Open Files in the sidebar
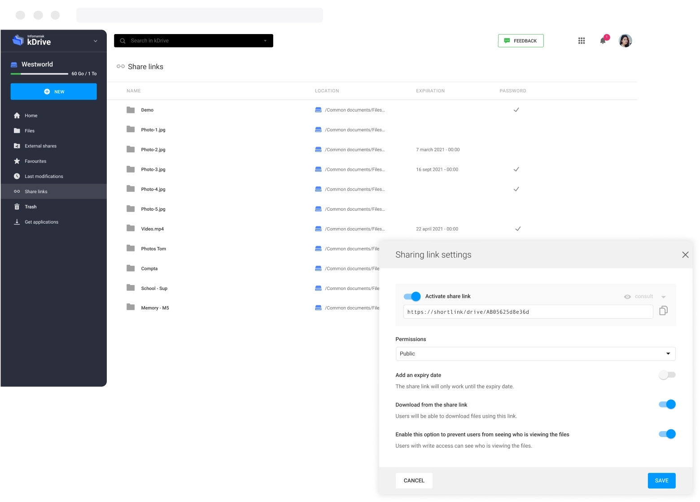The image size is (700, 502). coord(54,131)
